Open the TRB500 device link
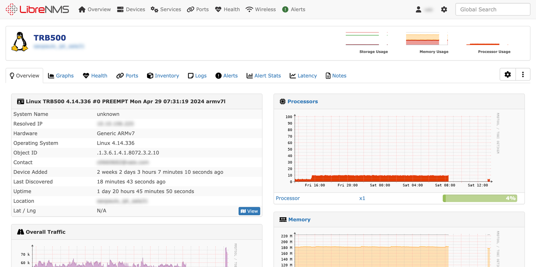 [50, 38]
